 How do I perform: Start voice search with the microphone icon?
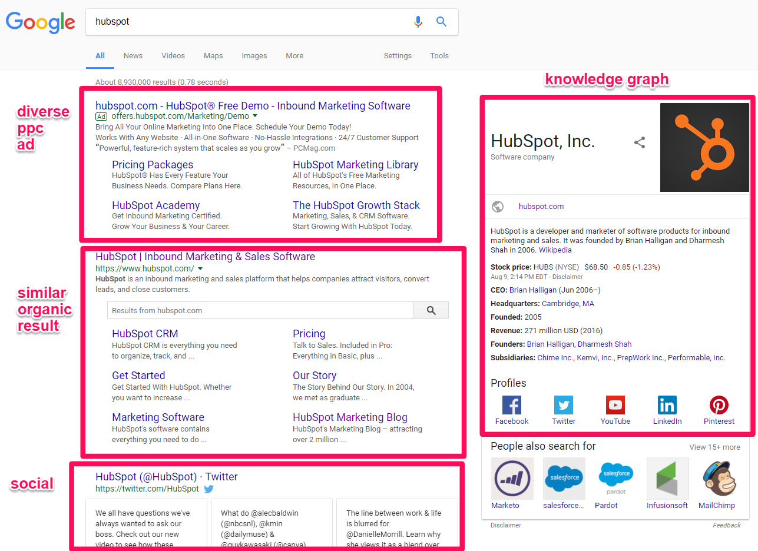point(418,22)
